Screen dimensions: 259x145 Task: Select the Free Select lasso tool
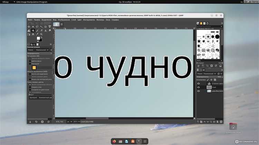coord(37,27)
